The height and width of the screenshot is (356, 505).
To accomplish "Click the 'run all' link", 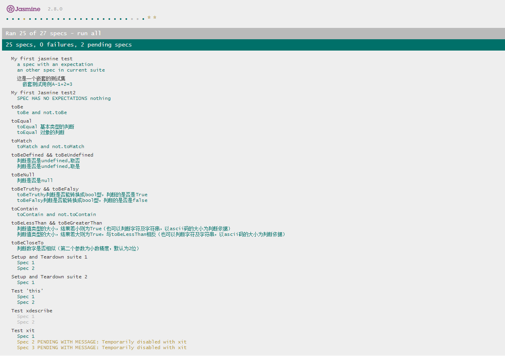I will click(89, 33).
